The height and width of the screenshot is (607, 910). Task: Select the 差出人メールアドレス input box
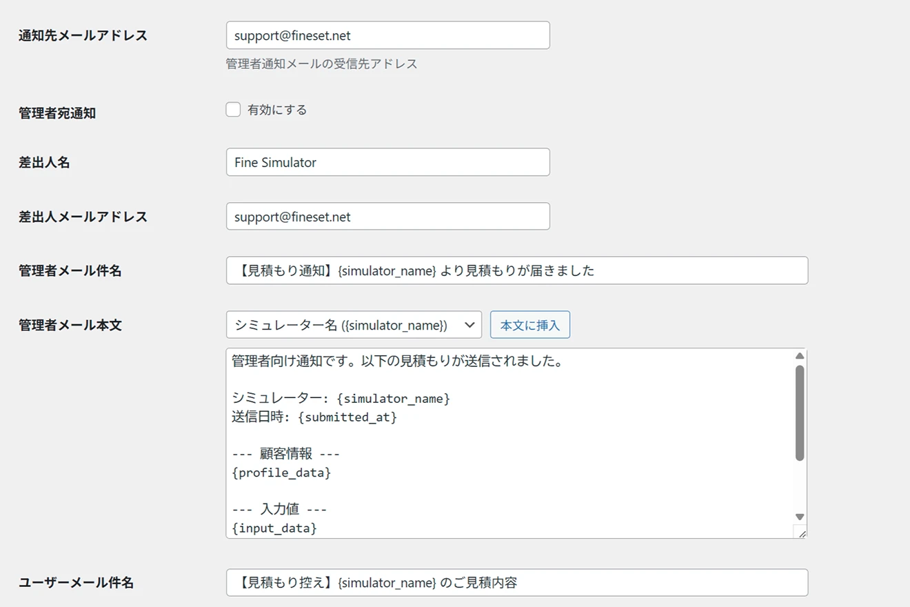[x=387, y=217]
